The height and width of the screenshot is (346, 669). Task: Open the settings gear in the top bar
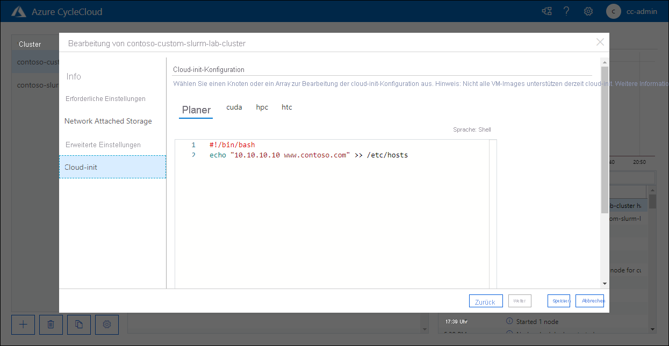tap(588, 11)
